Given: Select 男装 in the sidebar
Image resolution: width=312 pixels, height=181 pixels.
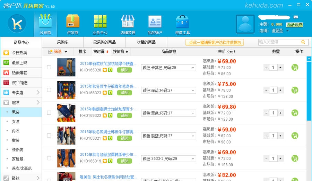Looking at the screenshot, I should (21, 112).
